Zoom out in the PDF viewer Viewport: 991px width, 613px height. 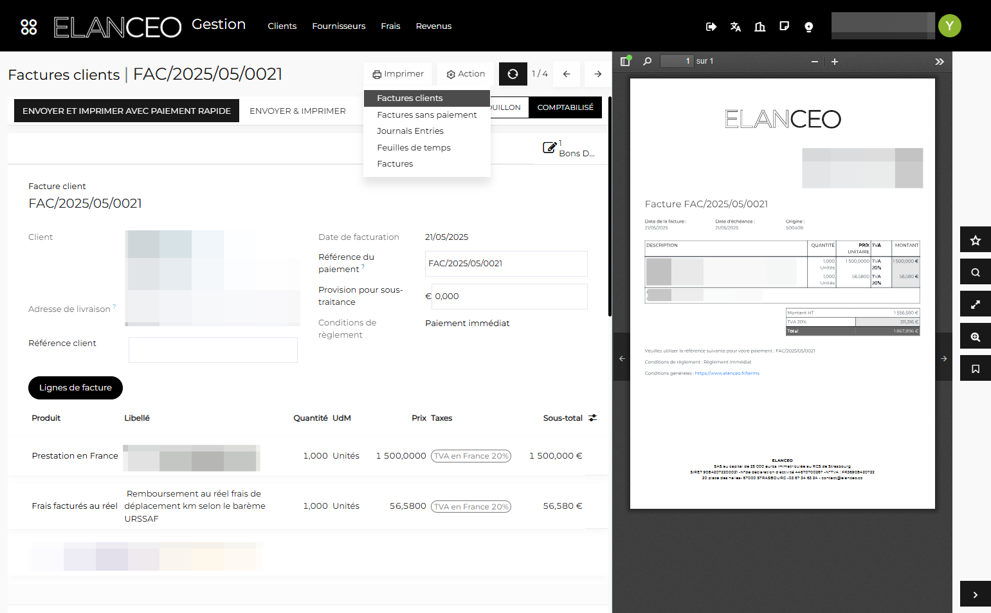815,62
